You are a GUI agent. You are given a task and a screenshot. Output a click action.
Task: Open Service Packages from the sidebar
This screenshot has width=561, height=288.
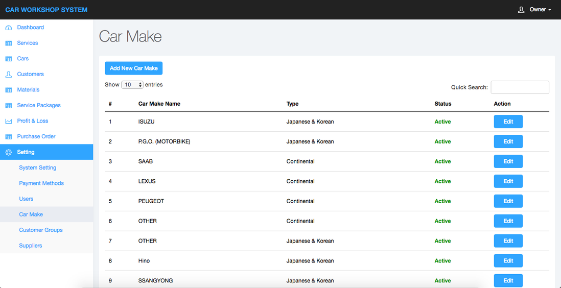point(39,105)
